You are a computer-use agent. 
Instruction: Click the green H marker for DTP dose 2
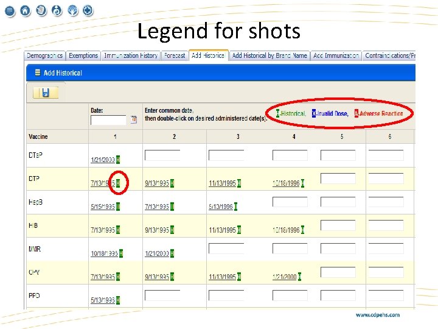(x=172, y=183)
